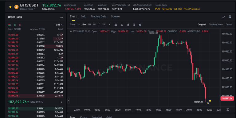Screen dimensions: 236x118
Task: Switch chart to Trading View mode
Action: coord(216,24)
